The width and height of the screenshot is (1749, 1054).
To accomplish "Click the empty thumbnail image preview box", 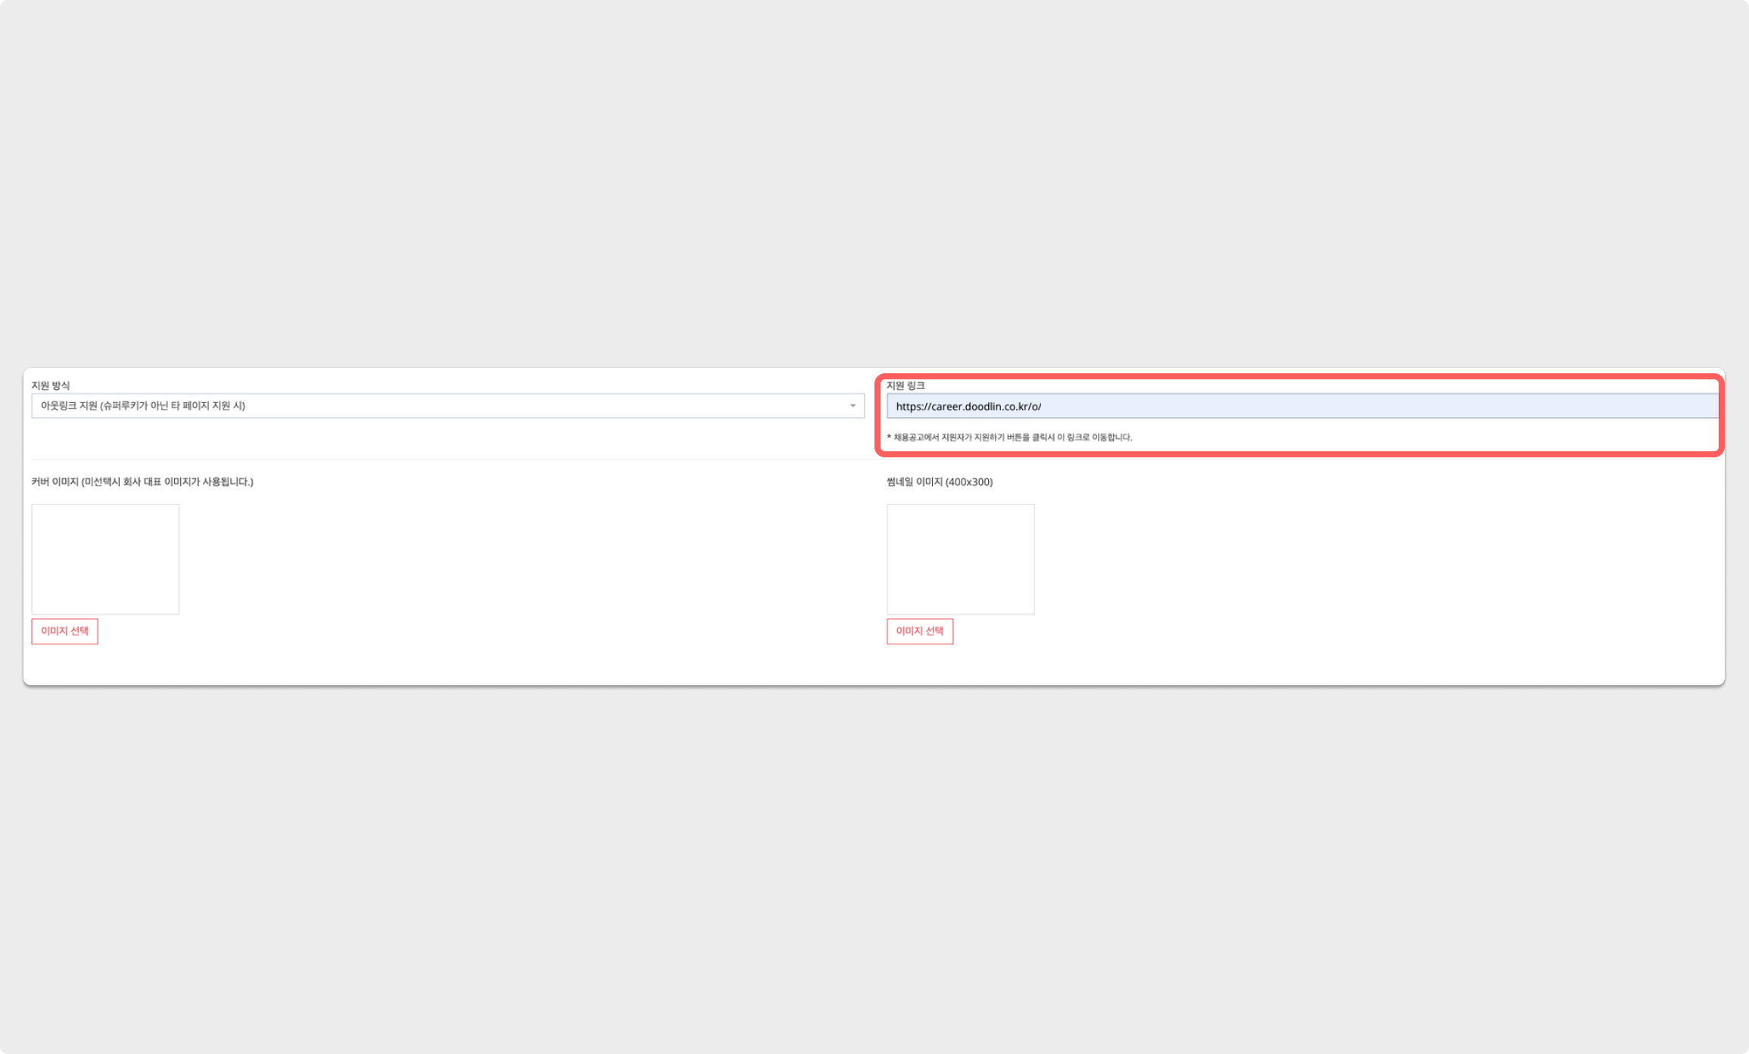I will (x=960, y=559).
